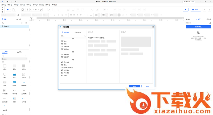
Task: Click the connector tool icon
Action: (x=14, y=10)
